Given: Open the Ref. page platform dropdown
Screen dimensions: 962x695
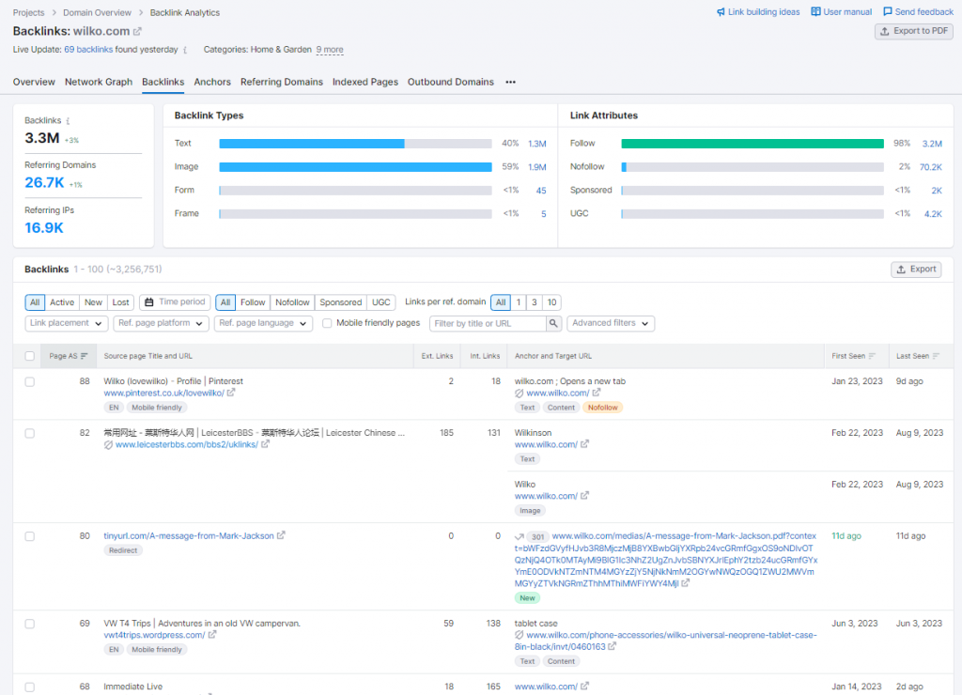Looking at the screenshot, I should (159, 323).
